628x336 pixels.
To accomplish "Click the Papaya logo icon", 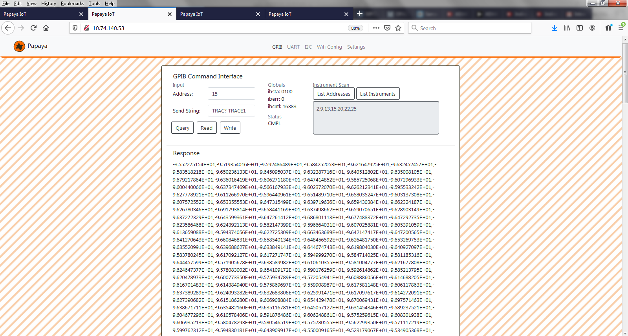I will [19, 46].
